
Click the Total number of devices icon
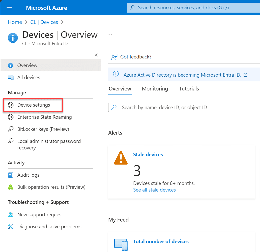(121, 244)
